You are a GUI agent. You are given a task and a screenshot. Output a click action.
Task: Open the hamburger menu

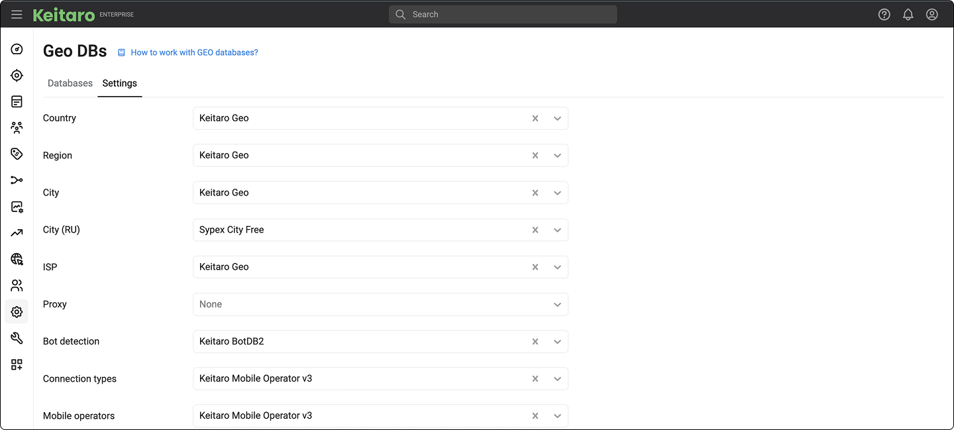click(17, 15)
